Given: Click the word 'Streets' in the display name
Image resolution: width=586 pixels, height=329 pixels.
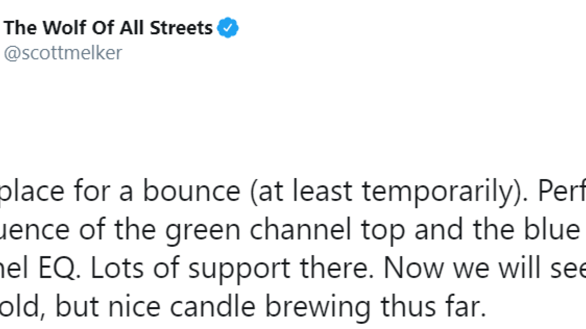Looking at the screenshot, I should coord(181,28).
